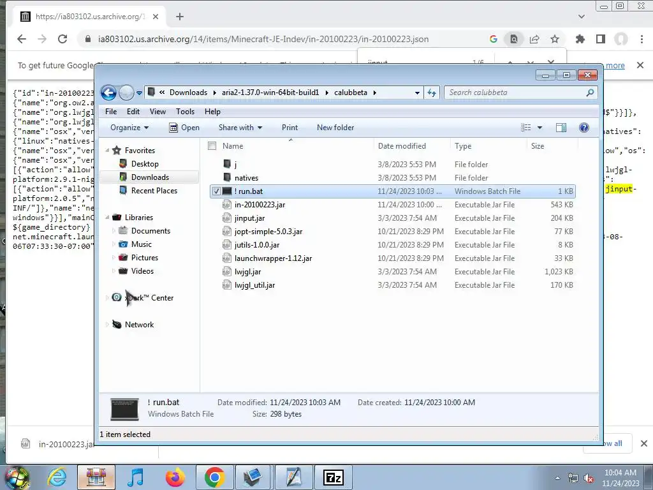Select the ! run.bat file icon

227,191
